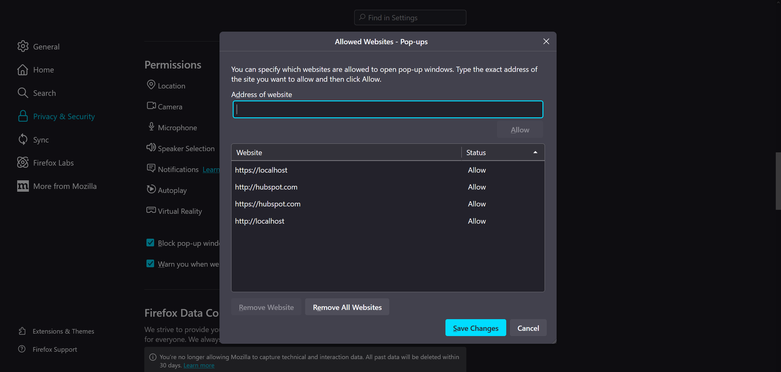781x372 pixels.
Task: Open Privacy & Security settings section
Action: (64, 116)
